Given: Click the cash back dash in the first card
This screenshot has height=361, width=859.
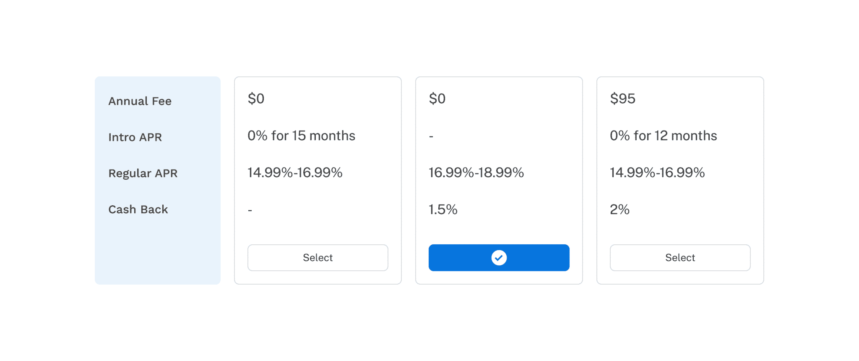Looking at the screenshot, I should (x=250, y=210).
